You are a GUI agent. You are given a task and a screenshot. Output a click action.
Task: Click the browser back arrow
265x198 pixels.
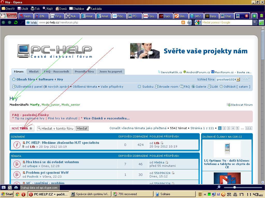(x=3, y=22)
